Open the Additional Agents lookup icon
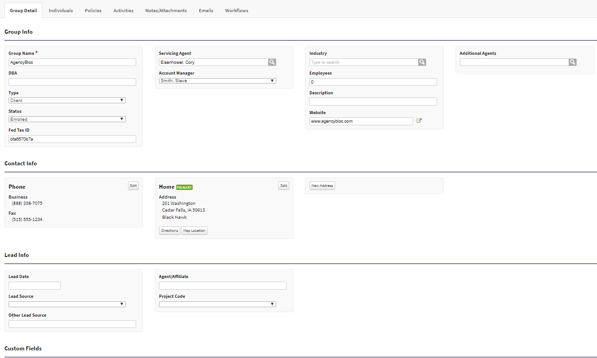Image resolution: width=597 pixels, height=358 pixels. tap(572, 62)
